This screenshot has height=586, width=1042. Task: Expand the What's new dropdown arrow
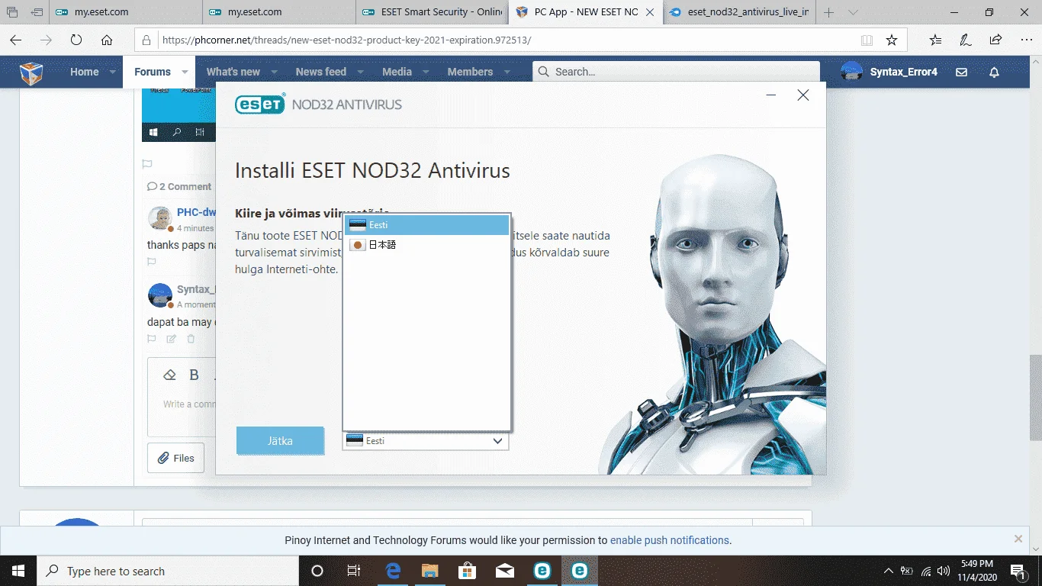274,72
